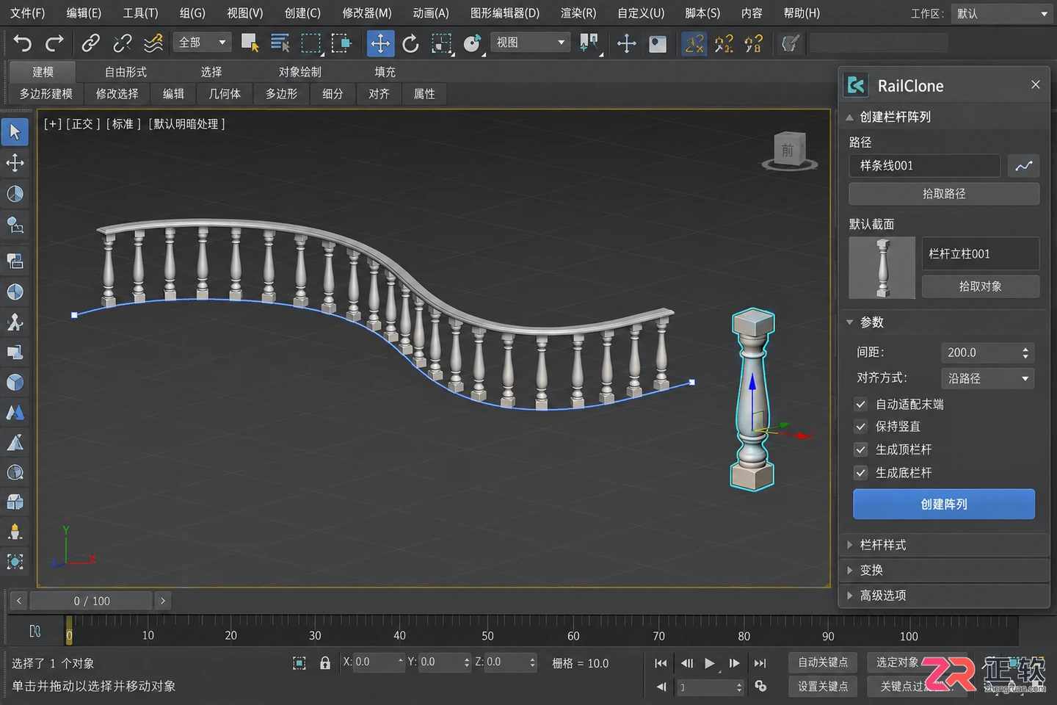Select the Link objects chain icon
This screenshot has width=1057, height=705.
tap(90, 43)
